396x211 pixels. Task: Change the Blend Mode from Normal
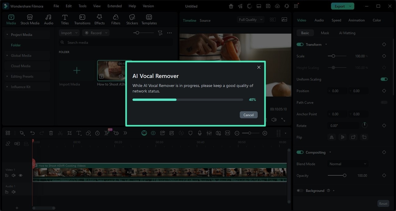point(347,164)
